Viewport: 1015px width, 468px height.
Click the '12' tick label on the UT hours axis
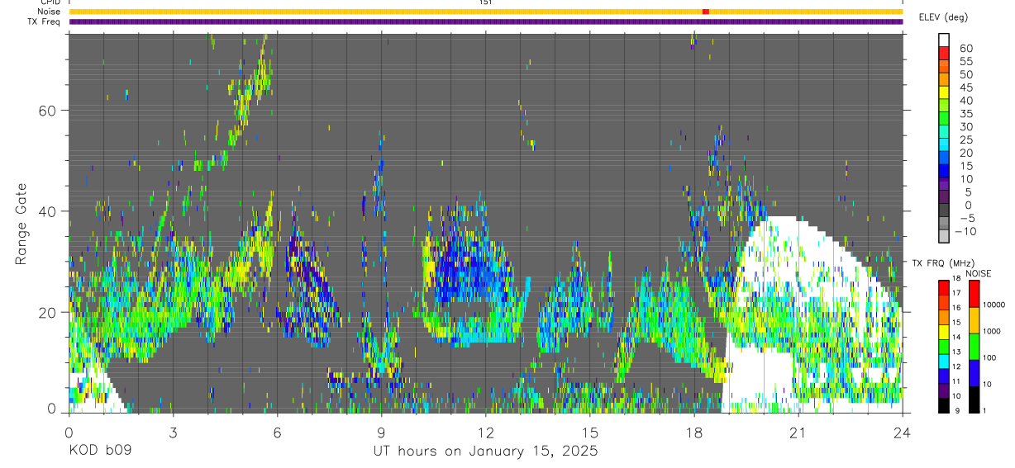coord(485,433)
